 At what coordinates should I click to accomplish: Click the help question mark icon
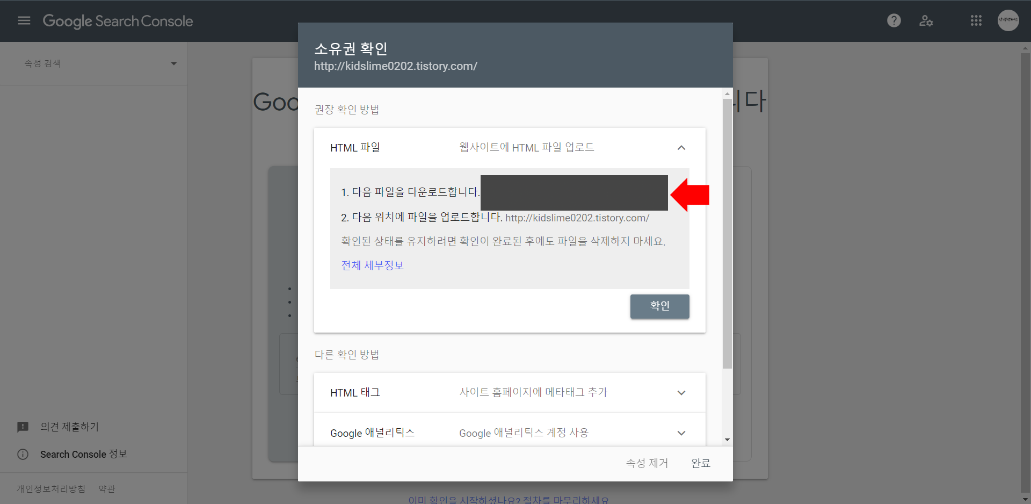pyautogui.click(x=894, y=20)
